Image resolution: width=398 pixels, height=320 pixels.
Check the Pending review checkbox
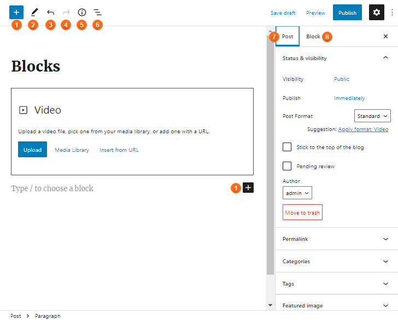pyautogui.click(x=287, y=166)
